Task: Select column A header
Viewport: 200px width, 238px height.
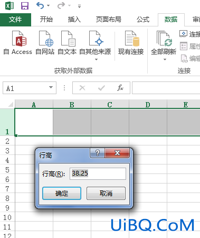Action: coord(34,105)
